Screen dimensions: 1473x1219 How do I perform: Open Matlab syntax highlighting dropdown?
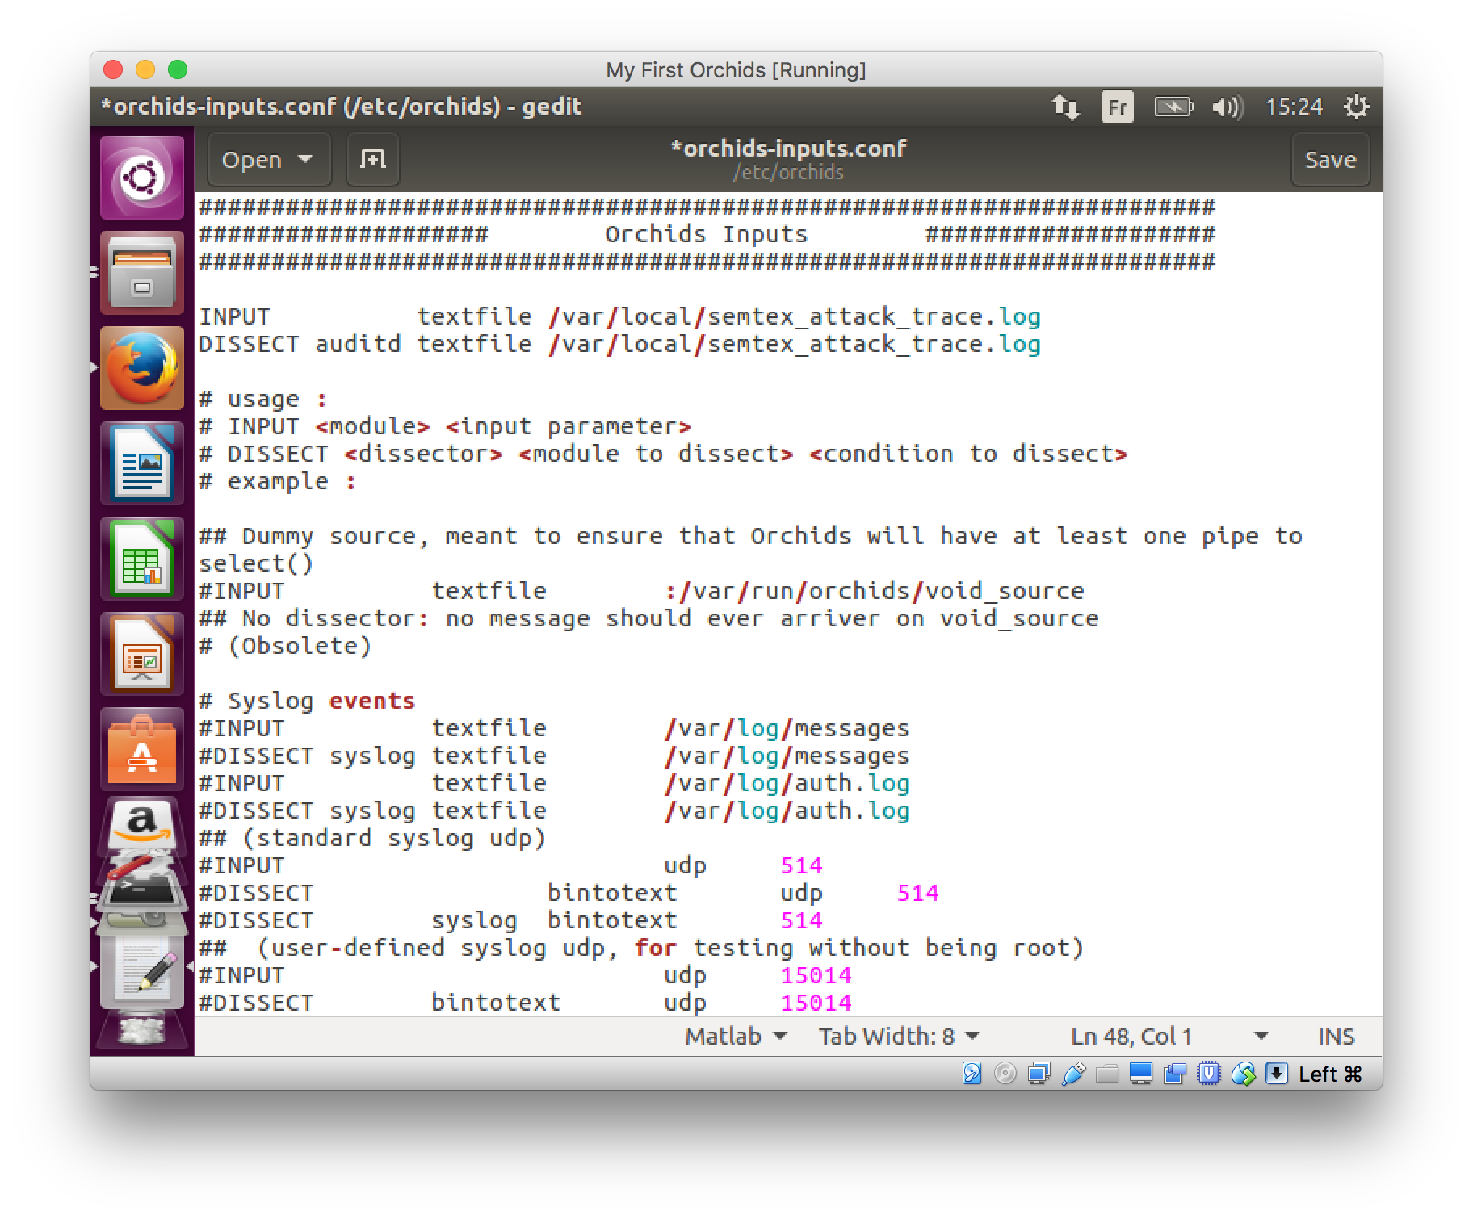pyautogui.click(x=736, y=1036)
